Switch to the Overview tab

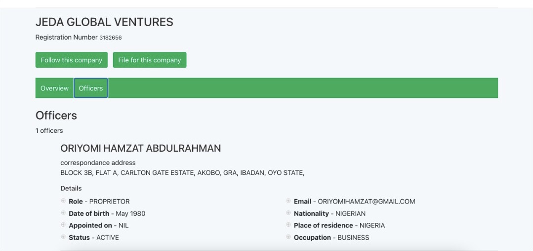click(x=54, y=88)
